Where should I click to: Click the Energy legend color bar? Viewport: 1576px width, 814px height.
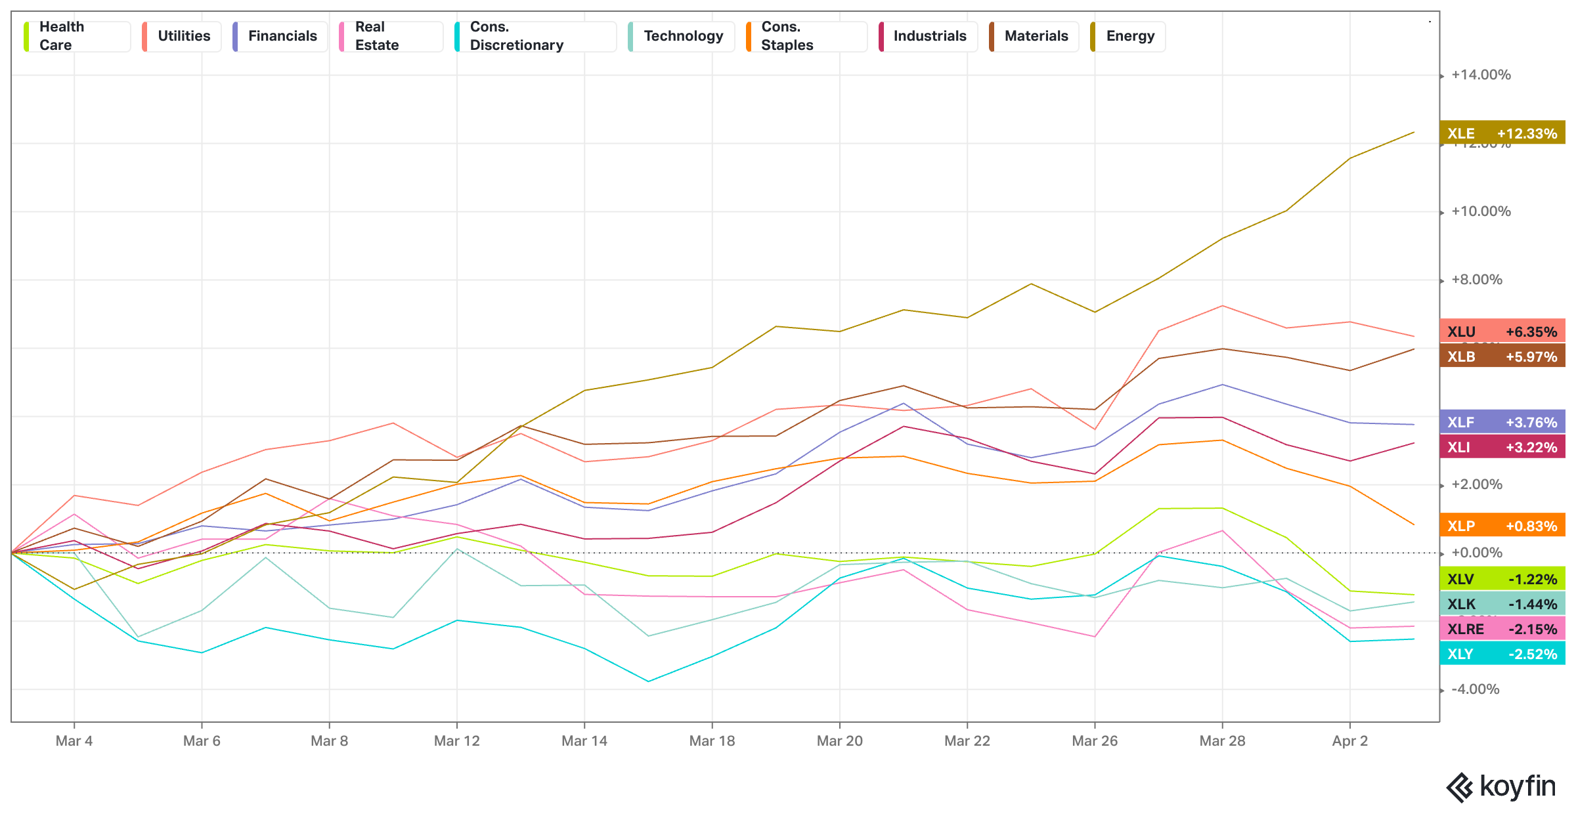coord(1093,36)
